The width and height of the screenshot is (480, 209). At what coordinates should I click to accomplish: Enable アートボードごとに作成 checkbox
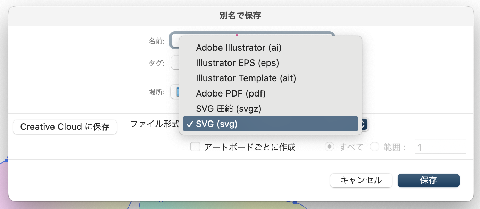pyautogui.click(x=195, y=147)
